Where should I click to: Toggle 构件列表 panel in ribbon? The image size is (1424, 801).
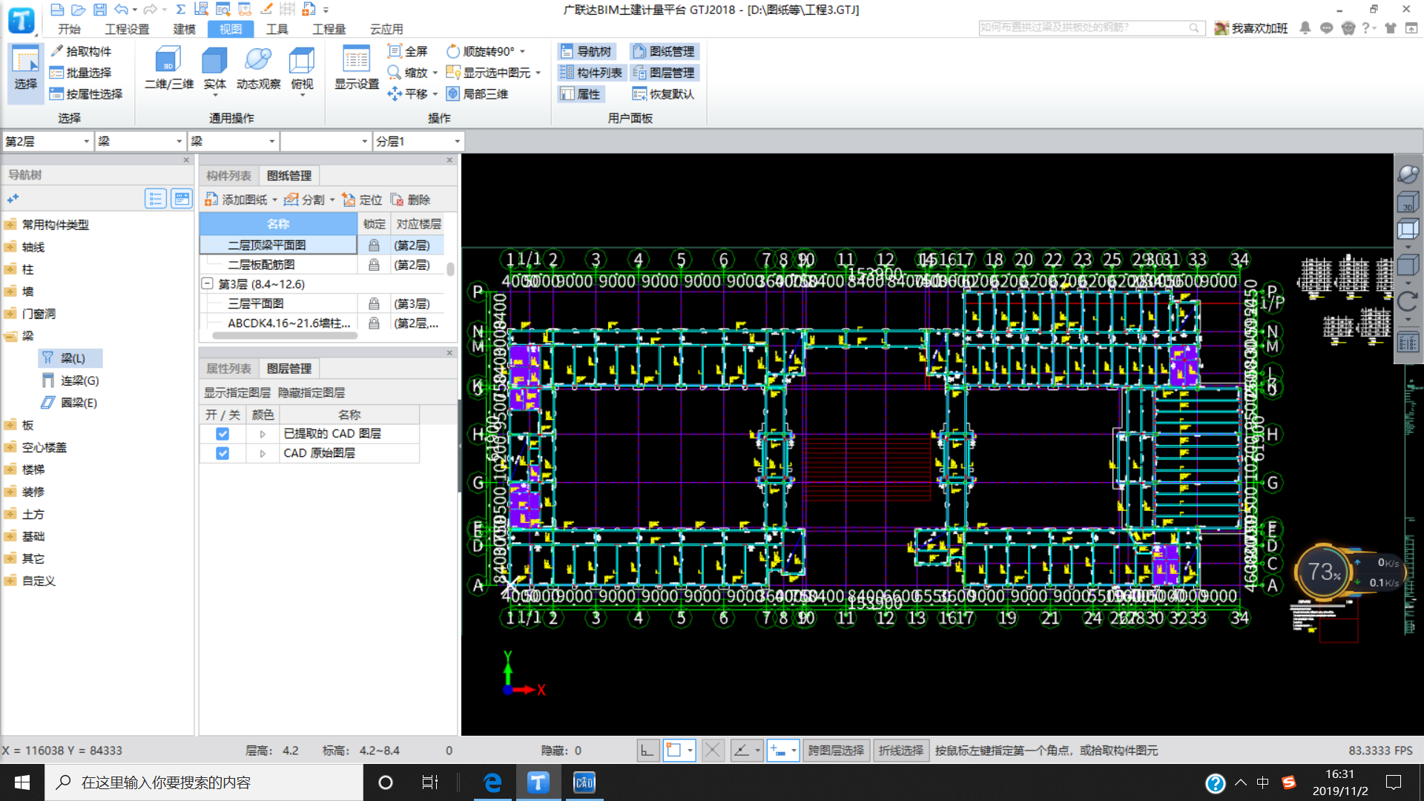(x=591, y=73)
